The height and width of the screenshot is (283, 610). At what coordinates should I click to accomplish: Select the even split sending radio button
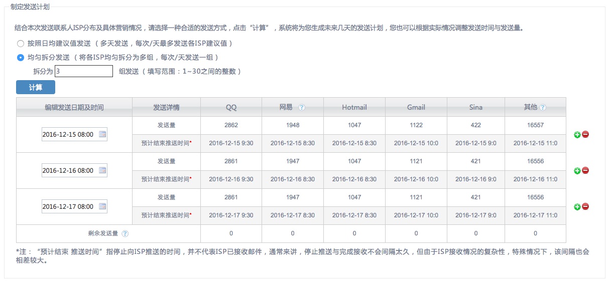pyautogui.click(x=21, y=58)
